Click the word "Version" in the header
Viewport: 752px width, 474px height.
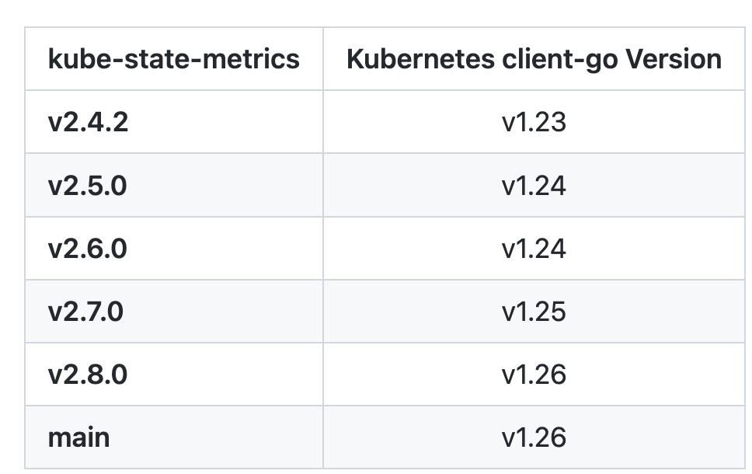click(x=678, y=59)
